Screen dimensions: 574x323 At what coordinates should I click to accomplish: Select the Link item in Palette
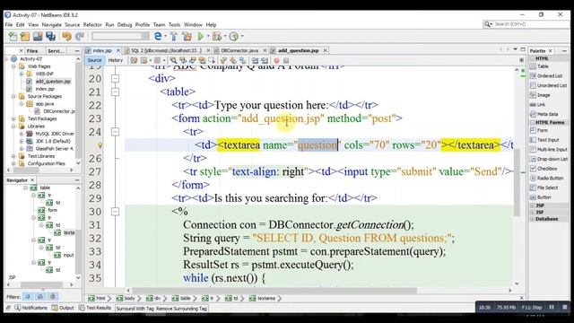tap(541, 104)
